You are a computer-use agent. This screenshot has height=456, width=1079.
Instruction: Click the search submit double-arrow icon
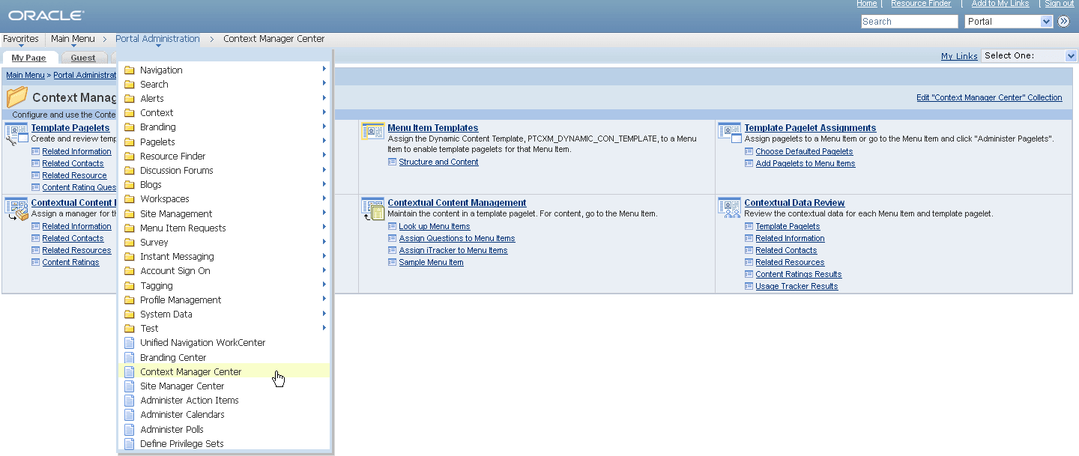1064,21
